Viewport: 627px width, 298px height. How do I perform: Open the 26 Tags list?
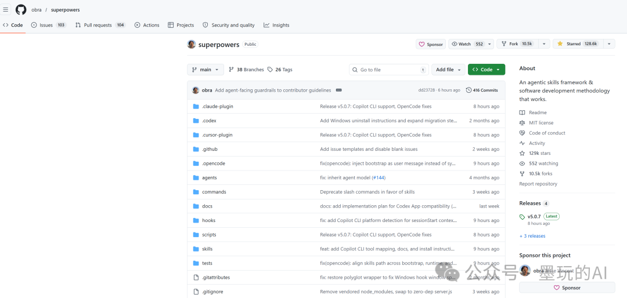pos(280,70)
